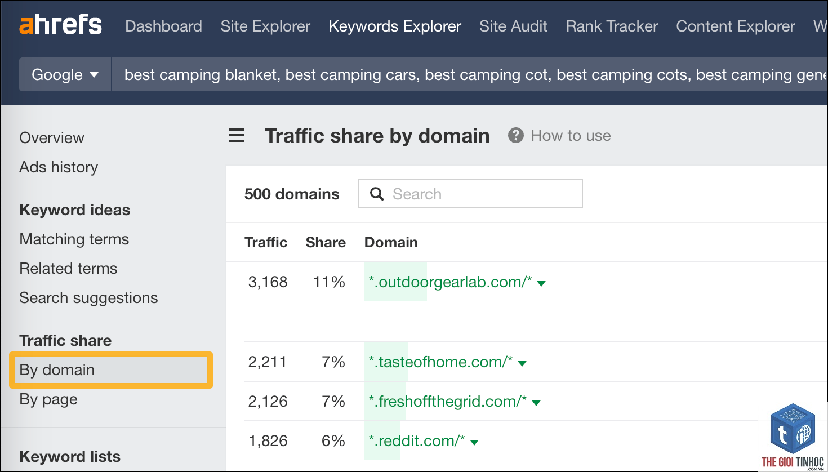
Task: Focus the domain Search box
Action: (470, 194)
